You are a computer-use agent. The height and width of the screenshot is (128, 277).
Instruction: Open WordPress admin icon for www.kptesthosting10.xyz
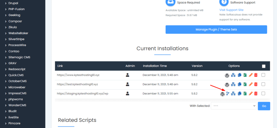pyautogui.click(x=227, y=75)
